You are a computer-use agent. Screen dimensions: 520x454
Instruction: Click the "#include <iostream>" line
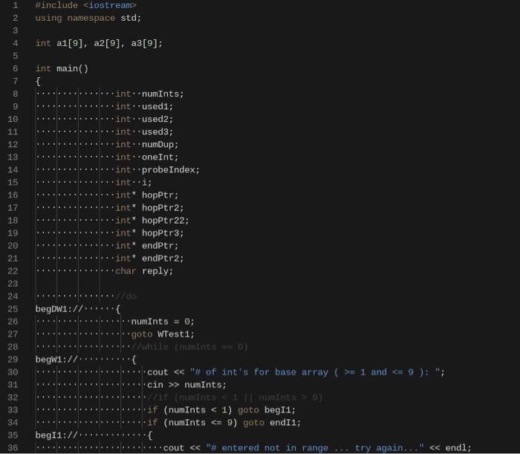pos(85,5)
